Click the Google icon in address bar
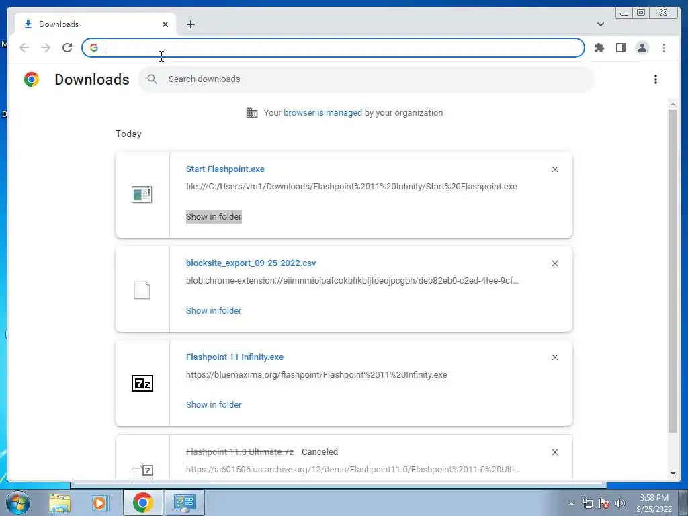This screenshot has width=688, height=516. [94, 48]
